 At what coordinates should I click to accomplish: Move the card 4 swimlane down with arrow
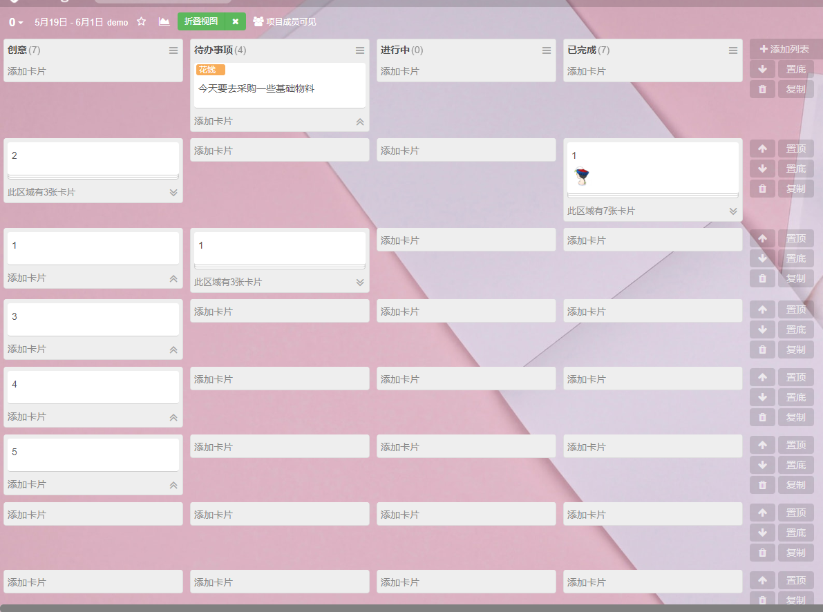763,397
